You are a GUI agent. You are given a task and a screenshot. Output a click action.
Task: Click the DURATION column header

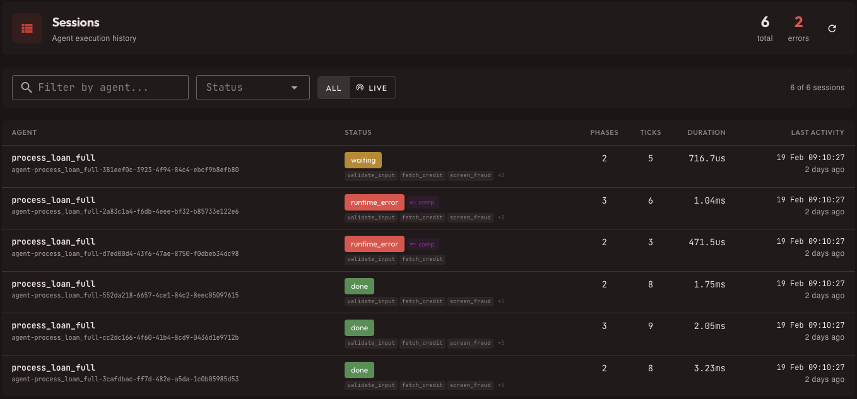[706, 132]
